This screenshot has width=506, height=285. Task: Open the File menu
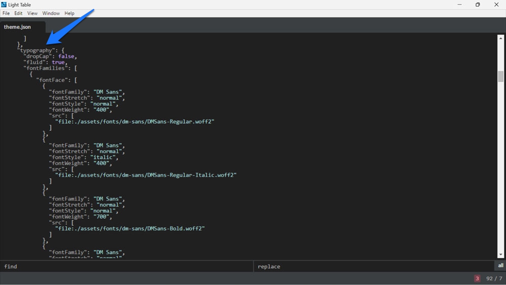coord(6,13)
